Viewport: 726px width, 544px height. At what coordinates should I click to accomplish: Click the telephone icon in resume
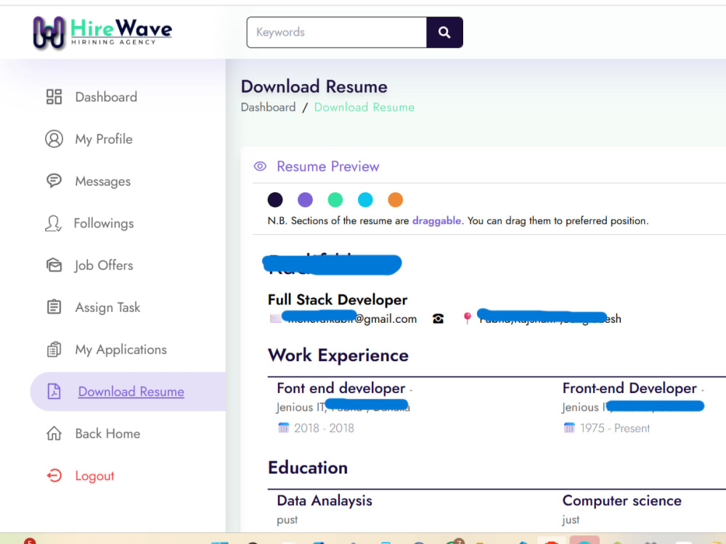pyautogui.click(x=438, y=318)
